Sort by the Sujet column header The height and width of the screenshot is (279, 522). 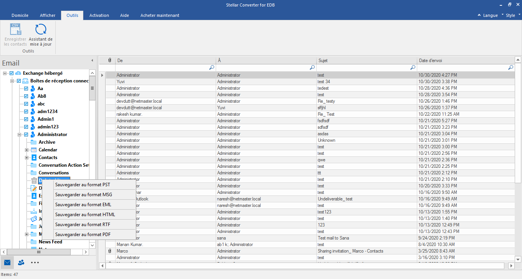tap(367, 61)
